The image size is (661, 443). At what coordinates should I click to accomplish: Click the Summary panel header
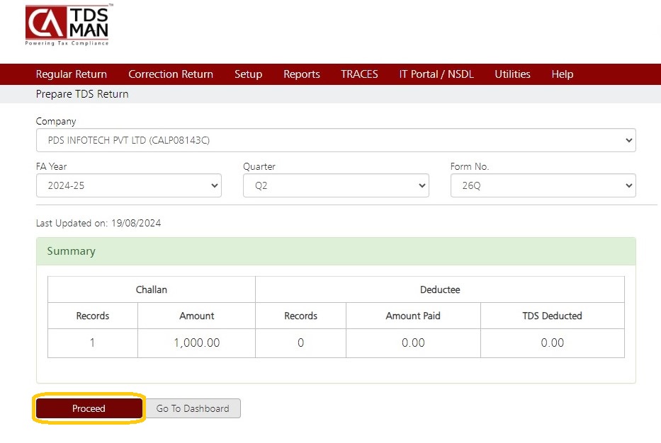point(336,251)
